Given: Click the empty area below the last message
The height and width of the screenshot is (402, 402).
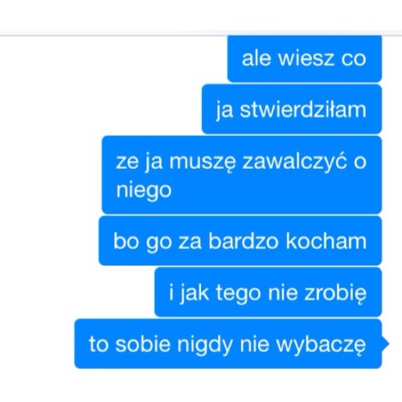Looking at the screenshot, I should (x=201, y=386).
